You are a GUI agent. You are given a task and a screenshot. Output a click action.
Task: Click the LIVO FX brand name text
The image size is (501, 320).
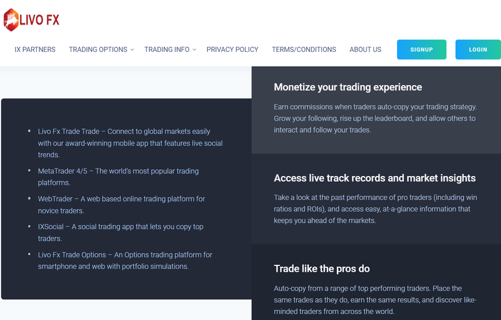tap(39, 20)
